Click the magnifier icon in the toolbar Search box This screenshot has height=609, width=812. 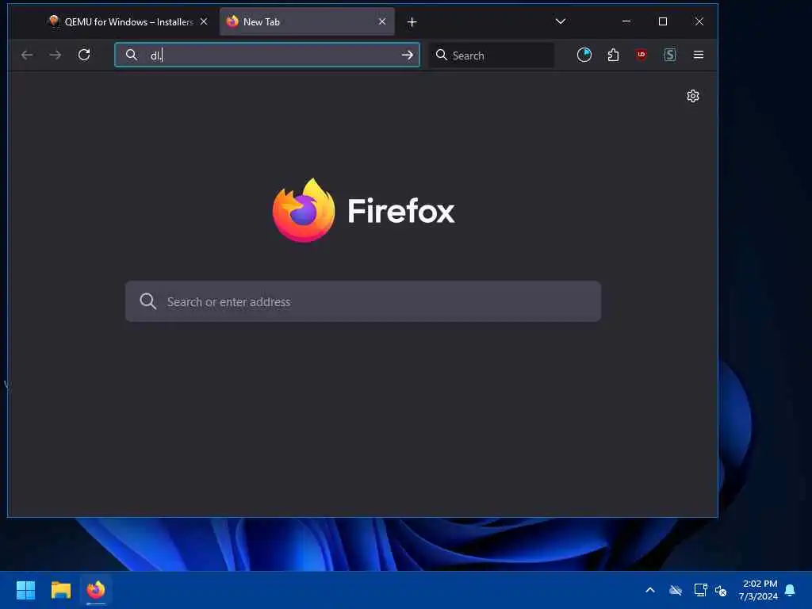[441, 55]
